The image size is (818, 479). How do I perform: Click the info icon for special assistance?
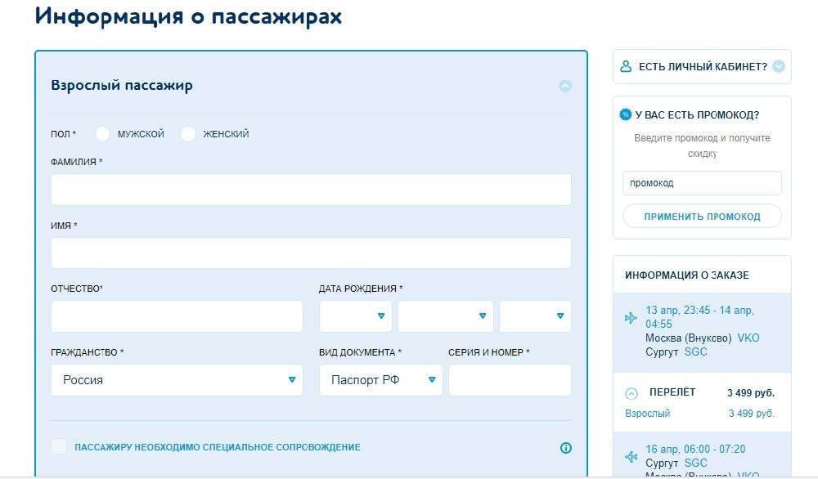[565, 447]
